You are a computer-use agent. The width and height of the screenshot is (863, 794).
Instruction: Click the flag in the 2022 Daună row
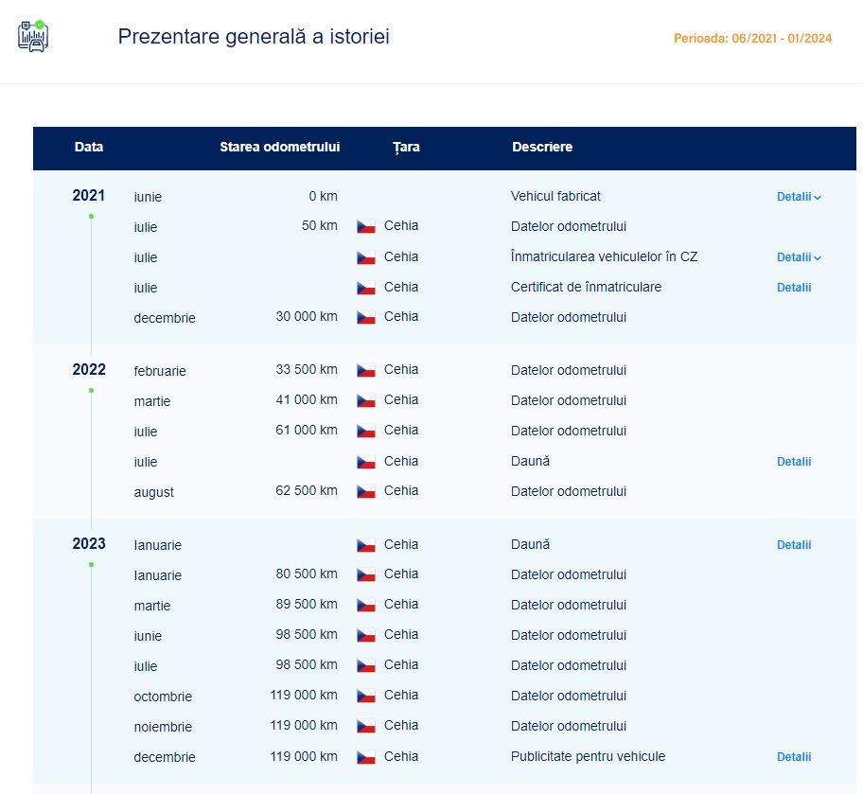click(x=366, y=462)
